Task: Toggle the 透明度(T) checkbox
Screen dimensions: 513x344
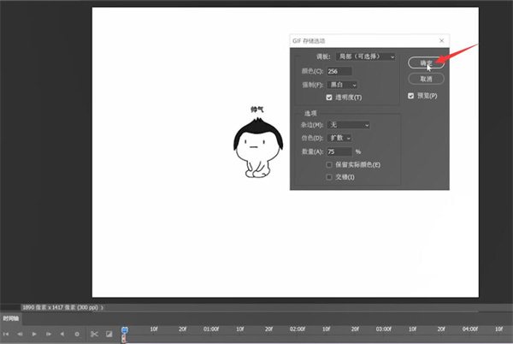Action: coord(329,98)
